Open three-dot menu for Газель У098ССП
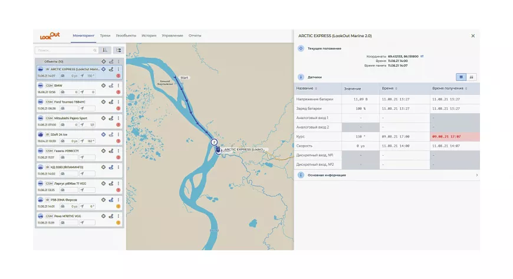 (x=119, y=151)
